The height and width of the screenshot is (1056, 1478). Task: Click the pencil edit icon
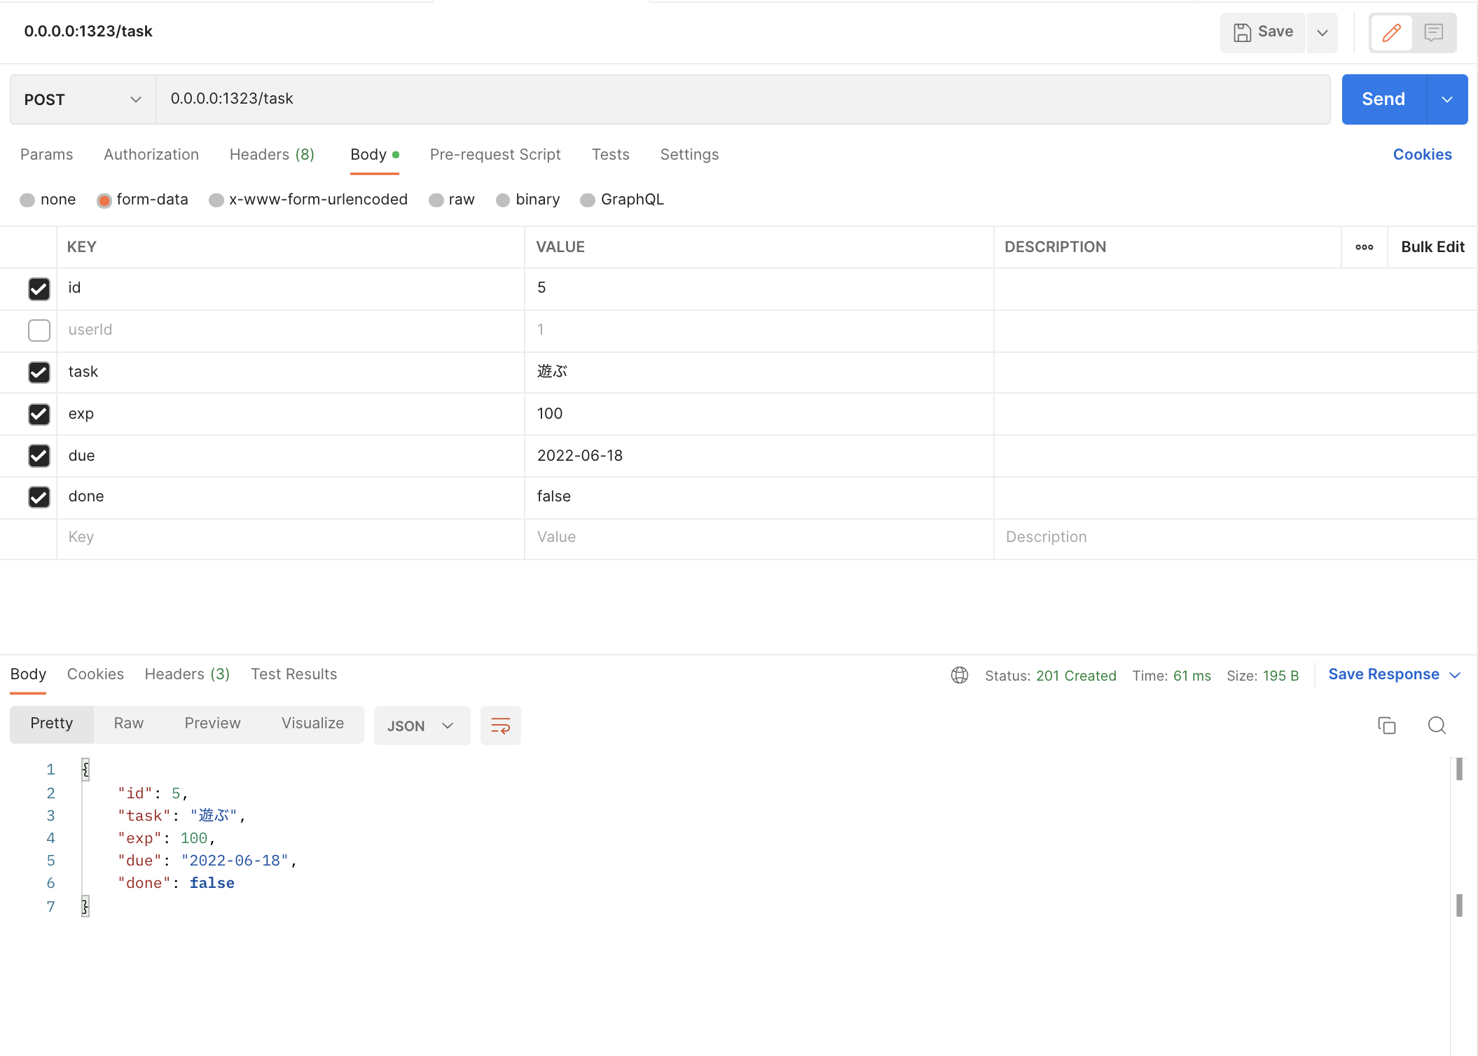click(x=1391, y=32)
